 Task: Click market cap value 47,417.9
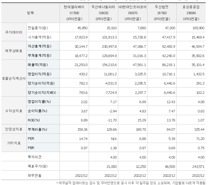click(168, 37)
